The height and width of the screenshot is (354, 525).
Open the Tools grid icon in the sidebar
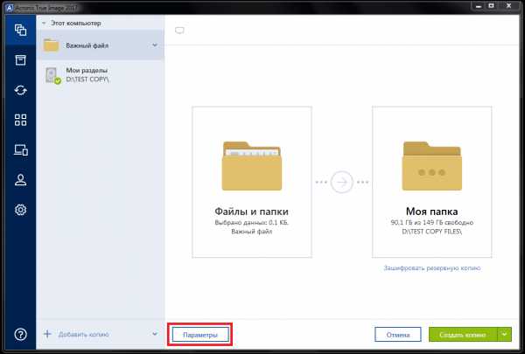(x=18, y=120)
